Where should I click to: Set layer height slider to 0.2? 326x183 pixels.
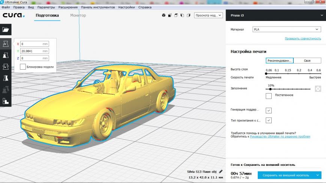(299, 73)
